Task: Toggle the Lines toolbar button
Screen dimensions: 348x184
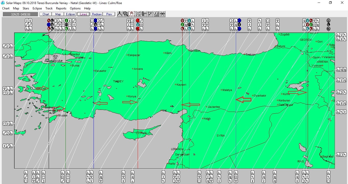Action: (x=83, y=14)
